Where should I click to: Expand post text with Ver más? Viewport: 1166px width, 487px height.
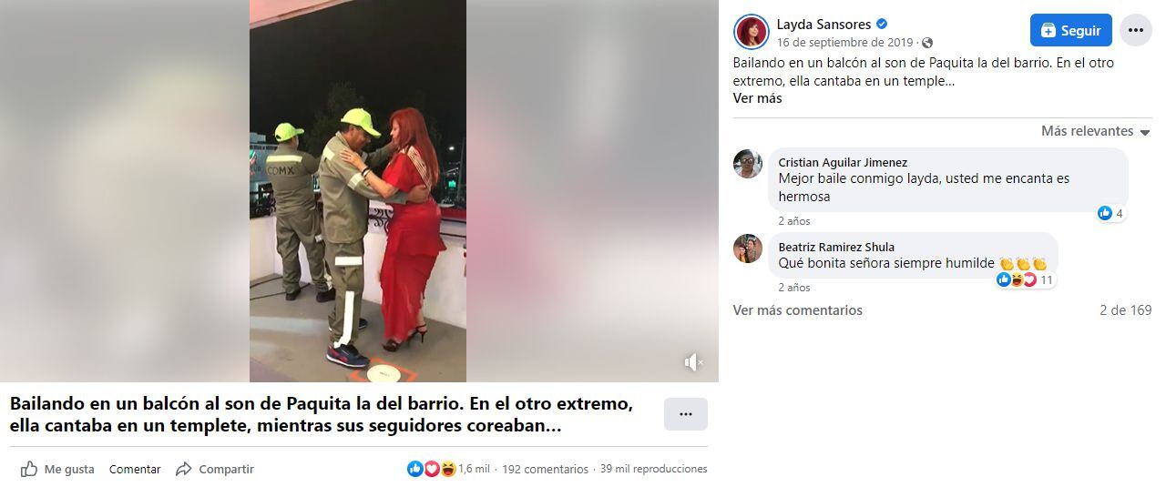[757, 98]
